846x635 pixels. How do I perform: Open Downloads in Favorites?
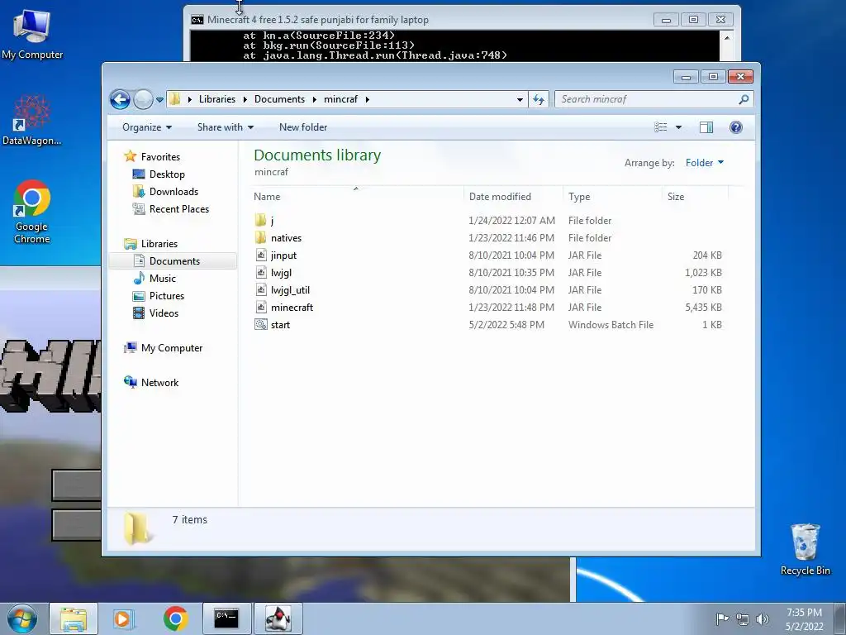coord(173,192)
